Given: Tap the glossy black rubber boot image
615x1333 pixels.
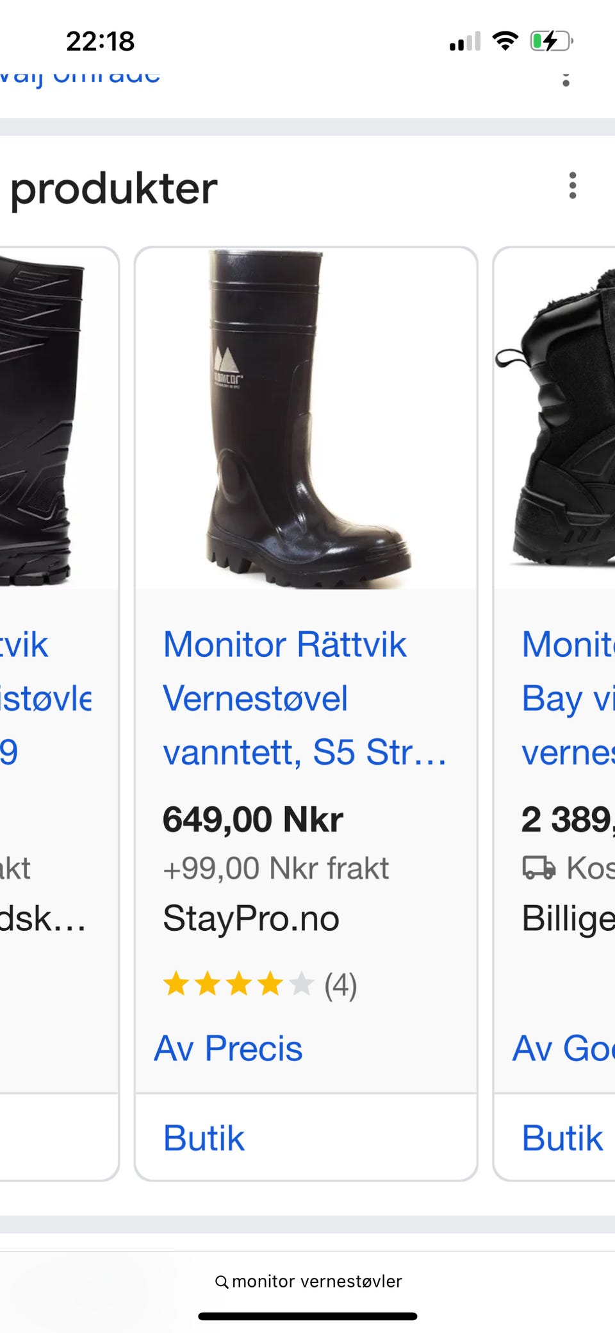Looking at the screenshot, I should coord(306,419).
